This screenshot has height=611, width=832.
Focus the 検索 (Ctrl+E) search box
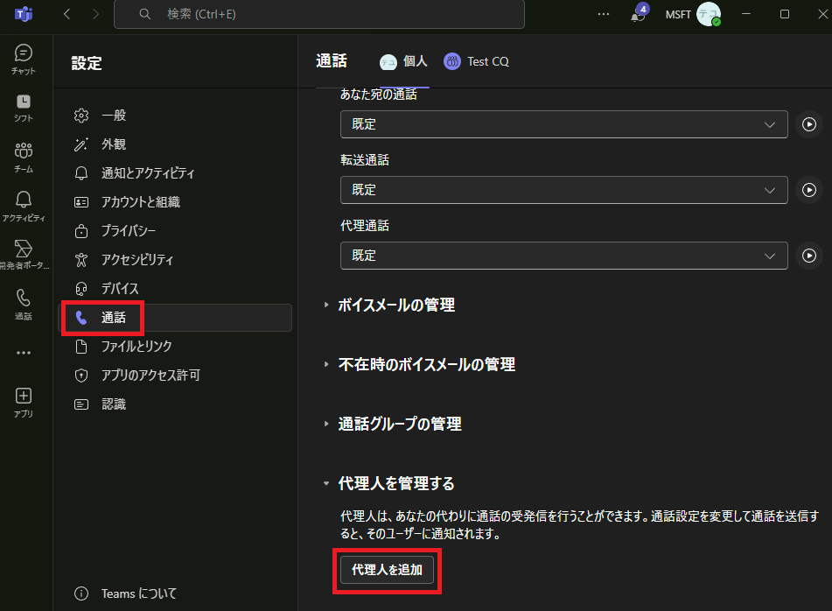point(319,14)
